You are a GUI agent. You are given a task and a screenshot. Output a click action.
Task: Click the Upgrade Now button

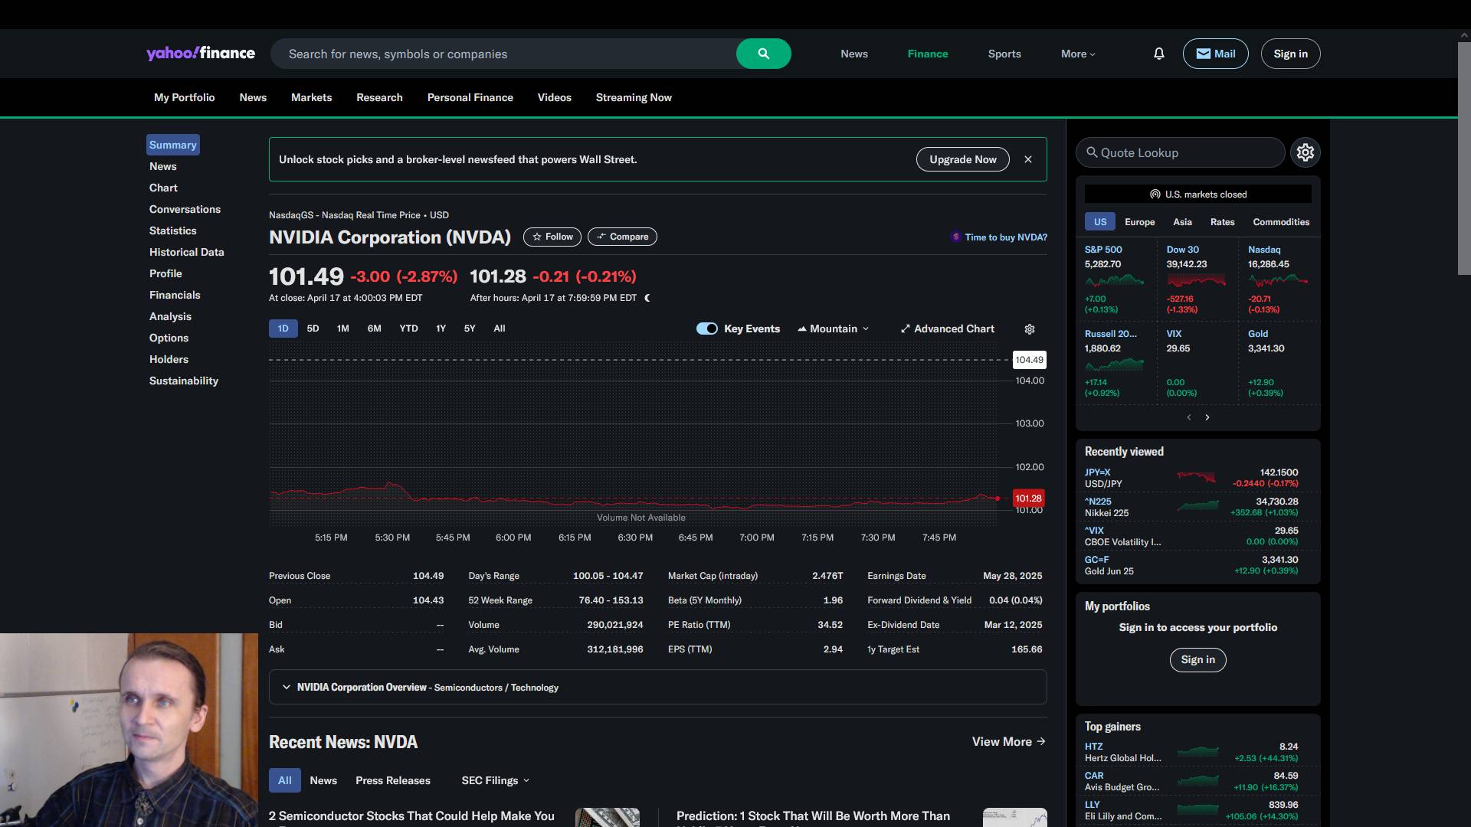pyautogui.click(x=962, y=159)
